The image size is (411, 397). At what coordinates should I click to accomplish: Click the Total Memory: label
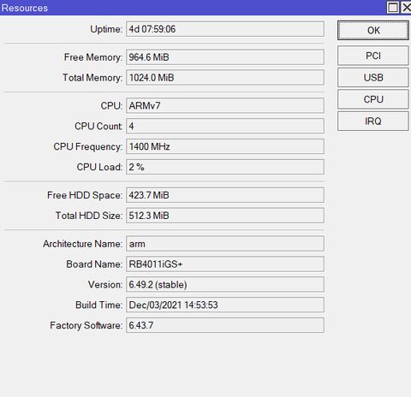click(x=92, y=78)
